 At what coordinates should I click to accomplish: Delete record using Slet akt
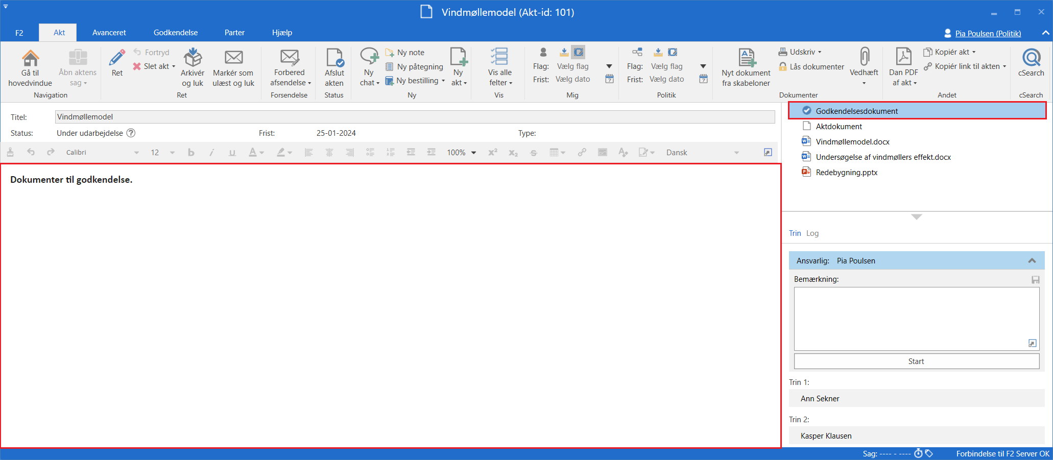tap(154, 66)
